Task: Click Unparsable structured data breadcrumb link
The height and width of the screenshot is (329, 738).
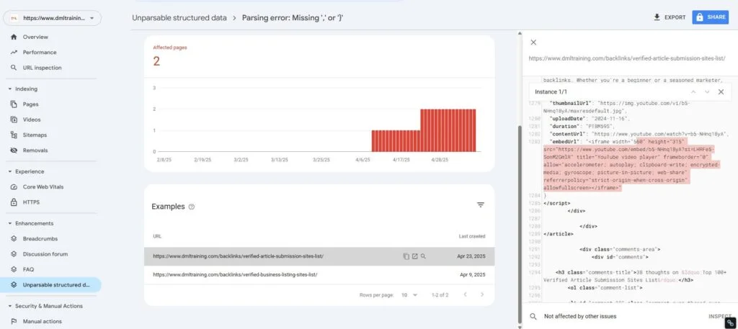Action: tap(179, 18)
